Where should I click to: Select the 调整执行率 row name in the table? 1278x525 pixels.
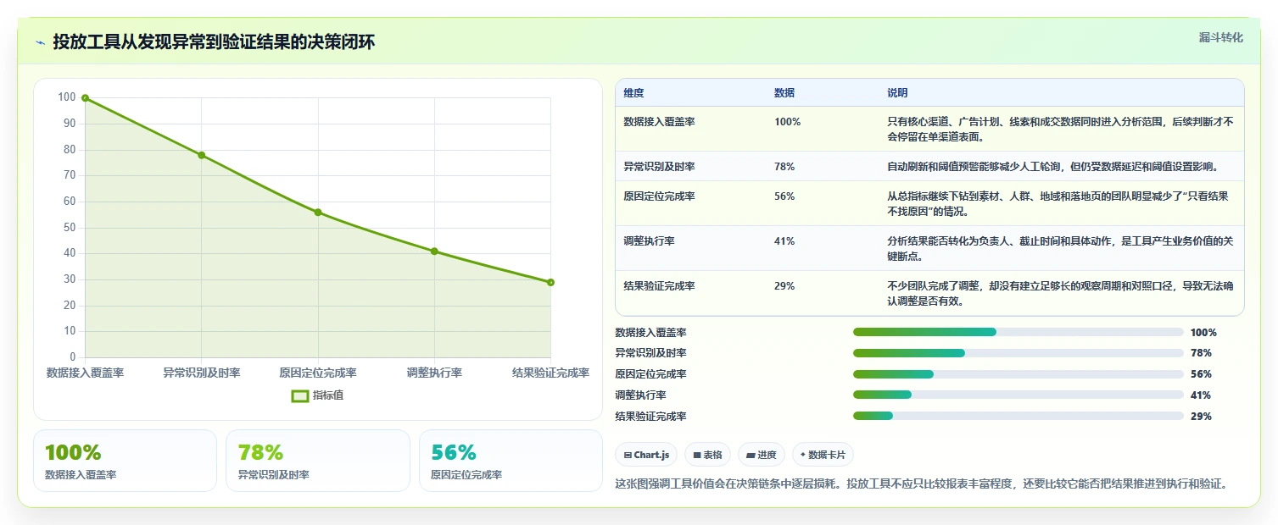pyautogui.click(x=649, y=241)
